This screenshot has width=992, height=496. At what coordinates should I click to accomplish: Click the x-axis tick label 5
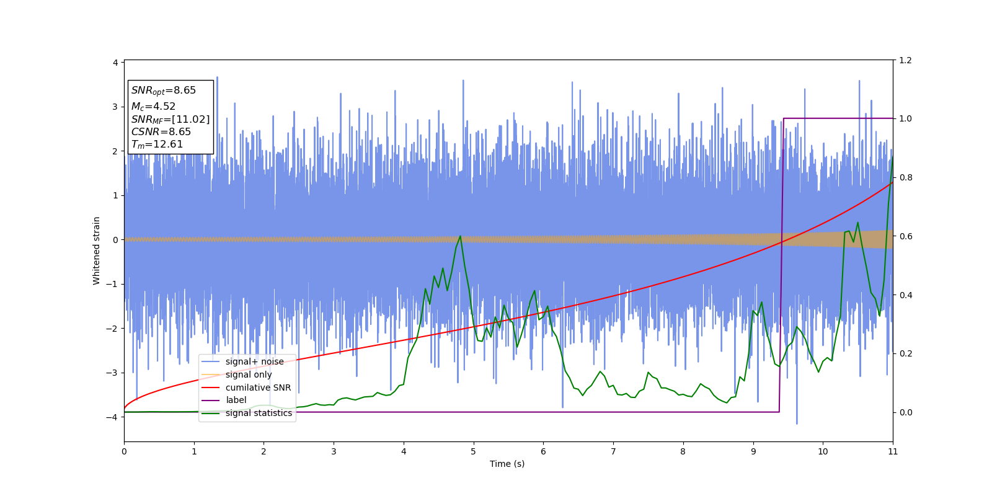pos(474,451)
